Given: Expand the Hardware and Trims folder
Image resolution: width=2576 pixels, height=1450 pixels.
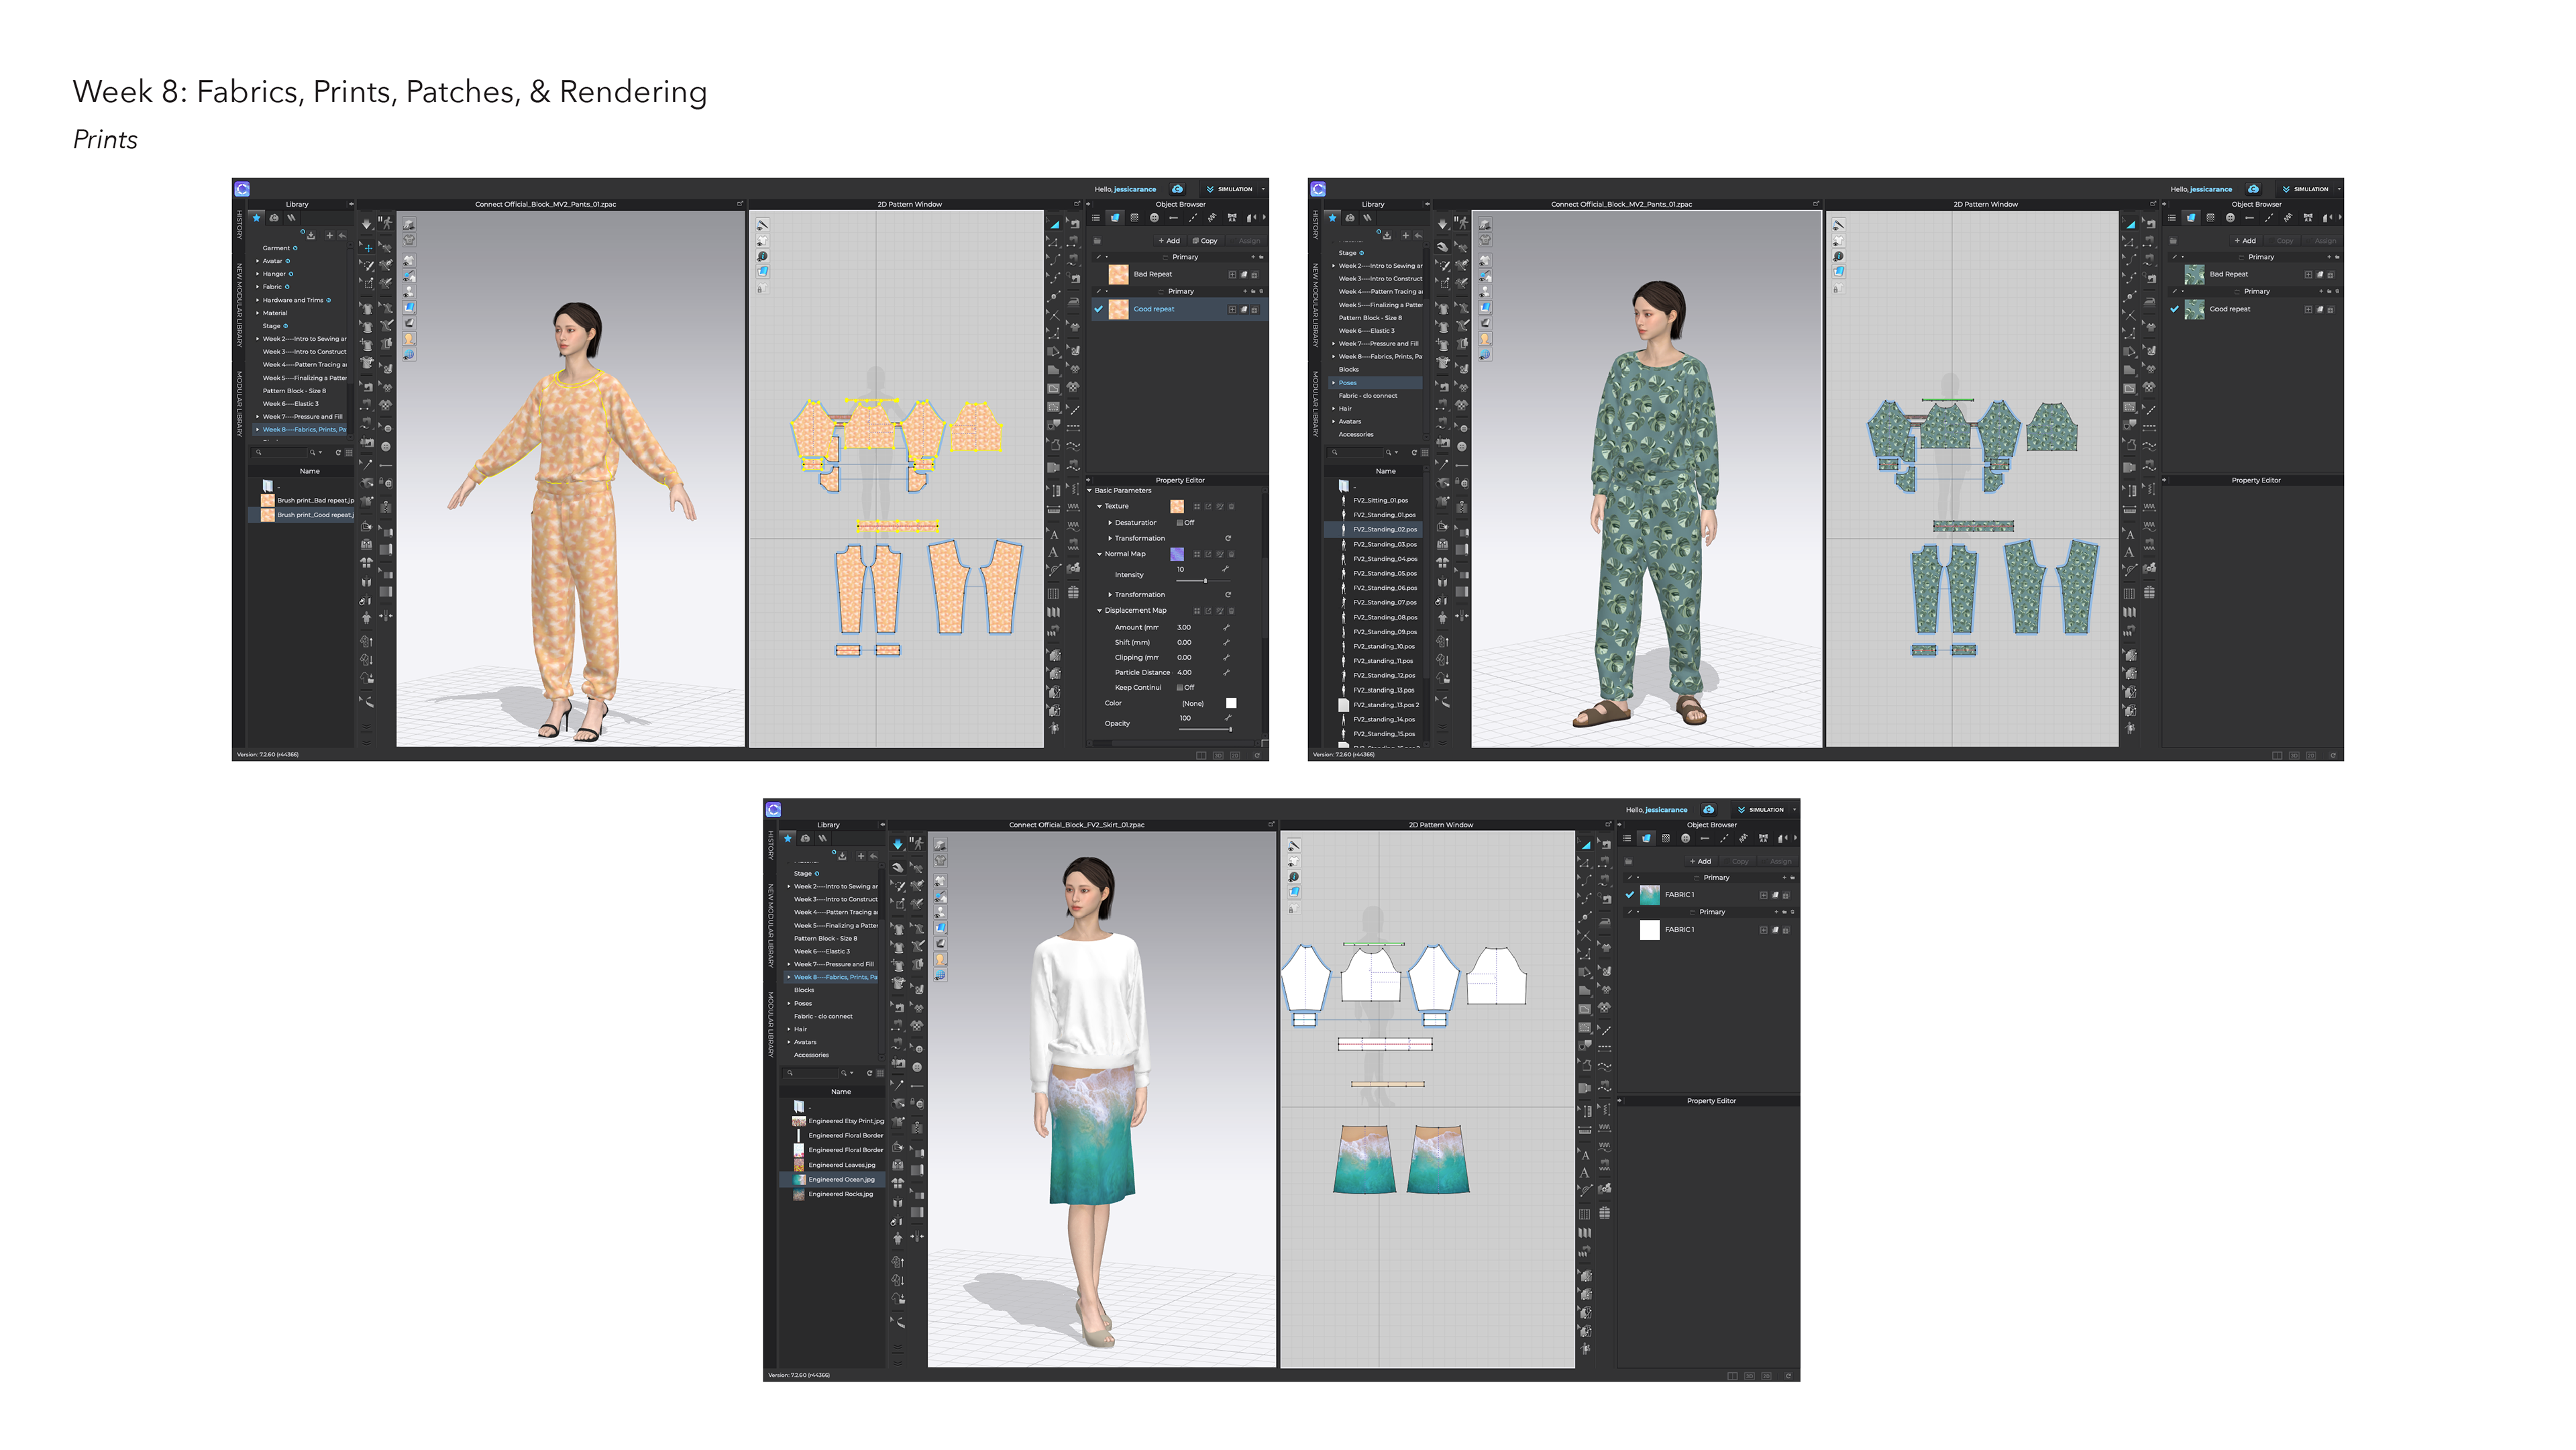Looking at the screenshot, I should coord(258,300).
